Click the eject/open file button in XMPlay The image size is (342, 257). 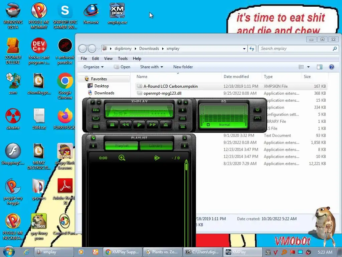pyautogui.click(x=166, y=125)
